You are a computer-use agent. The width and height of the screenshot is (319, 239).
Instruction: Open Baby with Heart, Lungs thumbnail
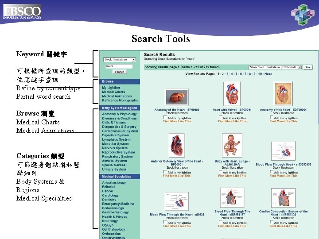point(232,145)
